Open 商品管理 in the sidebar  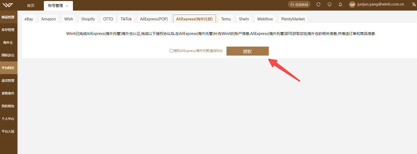click(x=9, y=17)
